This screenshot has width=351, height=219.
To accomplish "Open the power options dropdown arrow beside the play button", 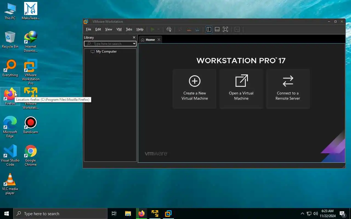I will (158, 29).
